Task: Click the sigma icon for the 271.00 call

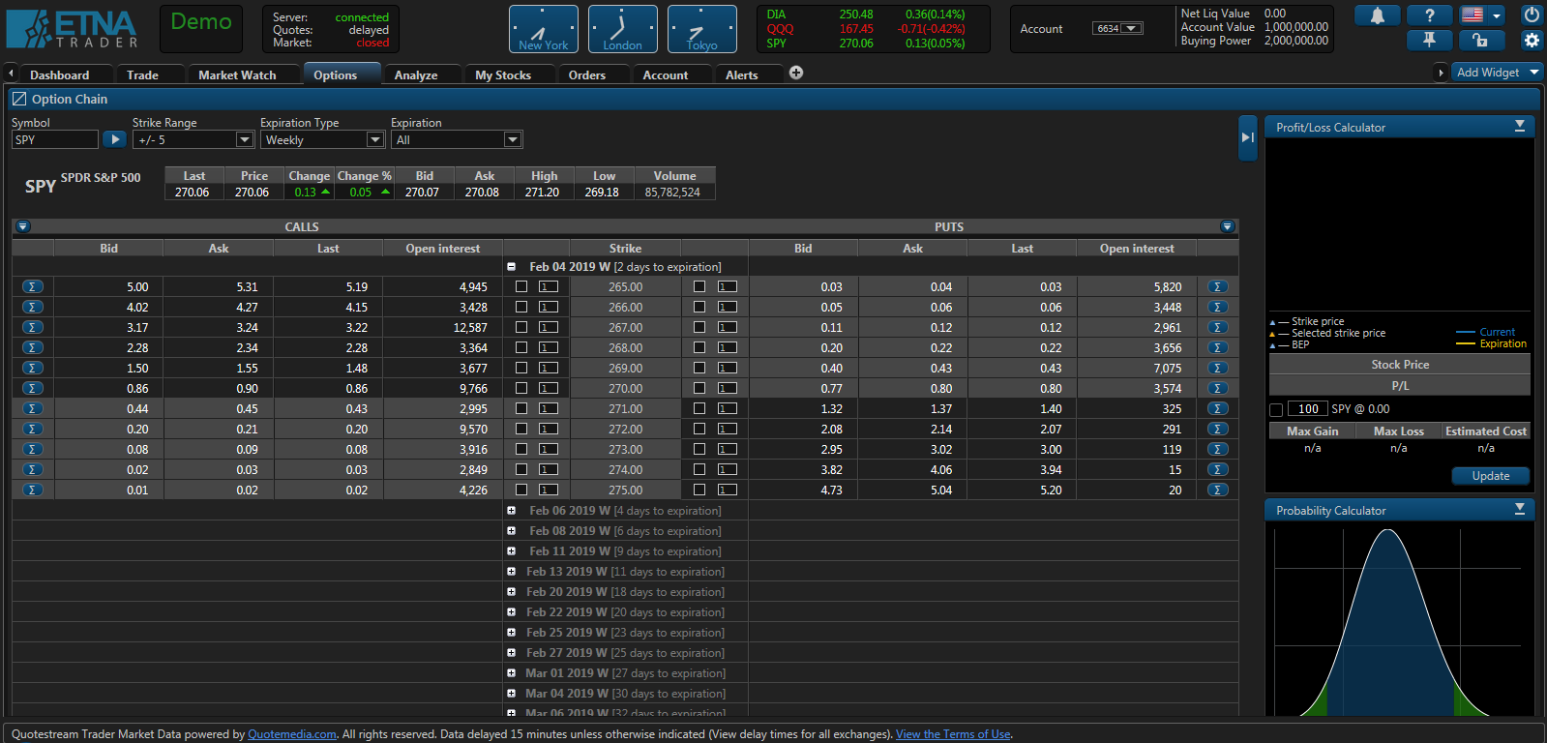Action: [x=33, y=408]
